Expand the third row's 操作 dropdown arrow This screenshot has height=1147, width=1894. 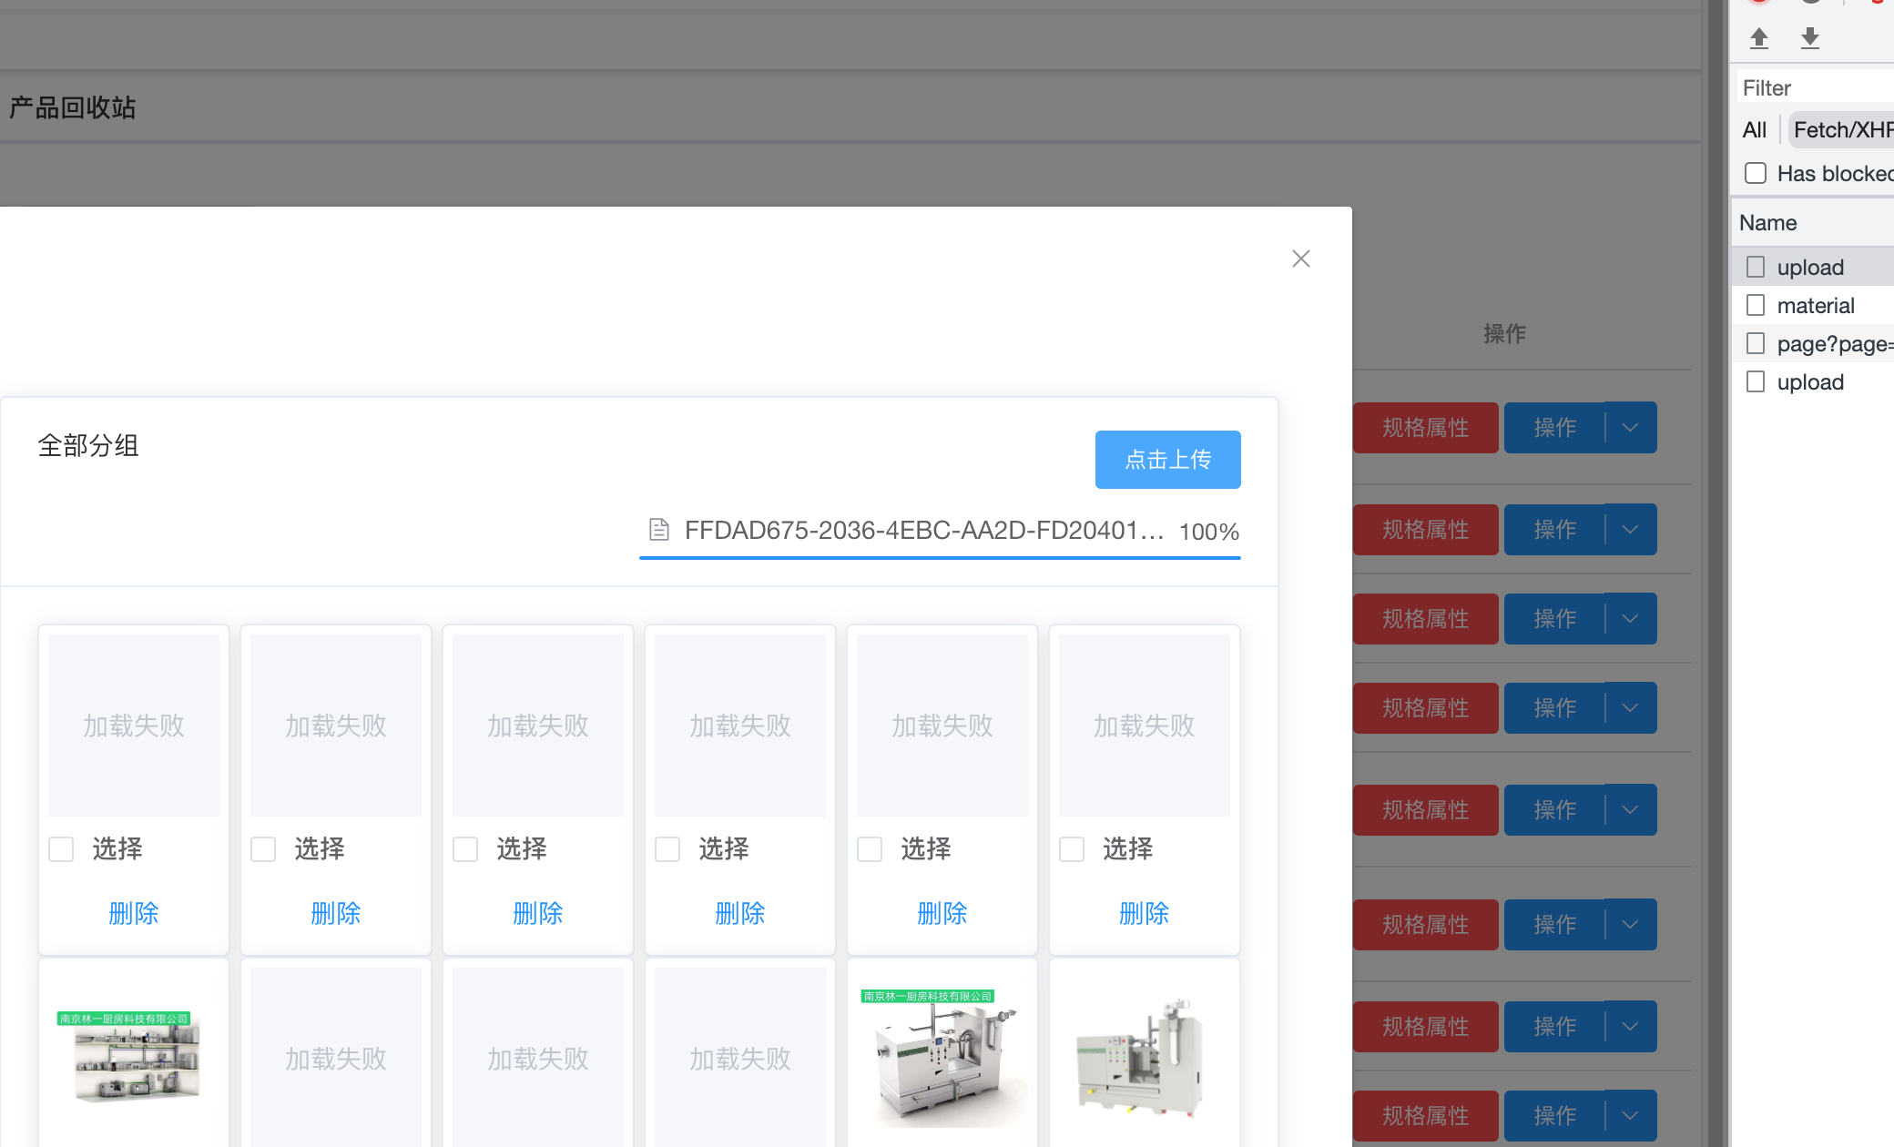point(1631,618)
